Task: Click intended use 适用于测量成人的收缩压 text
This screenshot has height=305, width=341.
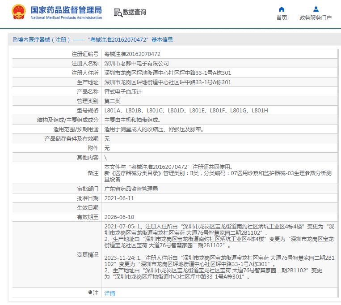Action: point(154,129)
